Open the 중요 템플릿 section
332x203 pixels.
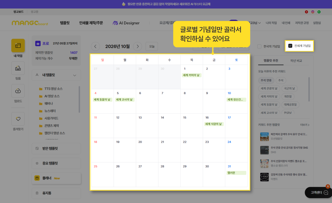pos(56,163)
